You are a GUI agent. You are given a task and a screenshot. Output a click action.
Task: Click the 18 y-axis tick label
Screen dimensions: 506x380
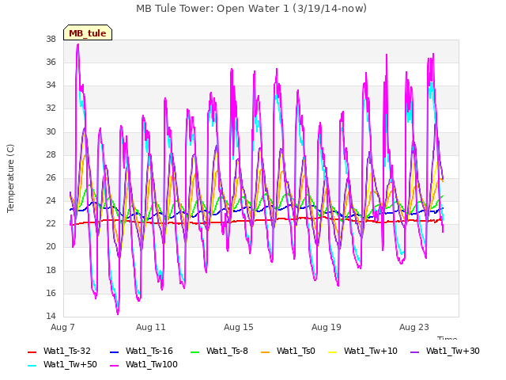click(x=51, y=271)
